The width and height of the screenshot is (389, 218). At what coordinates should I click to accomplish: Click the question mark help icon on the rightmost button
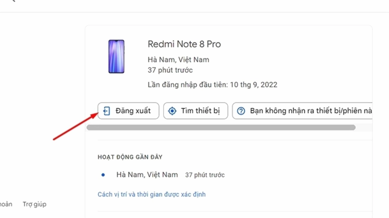[x=241, y=111]
